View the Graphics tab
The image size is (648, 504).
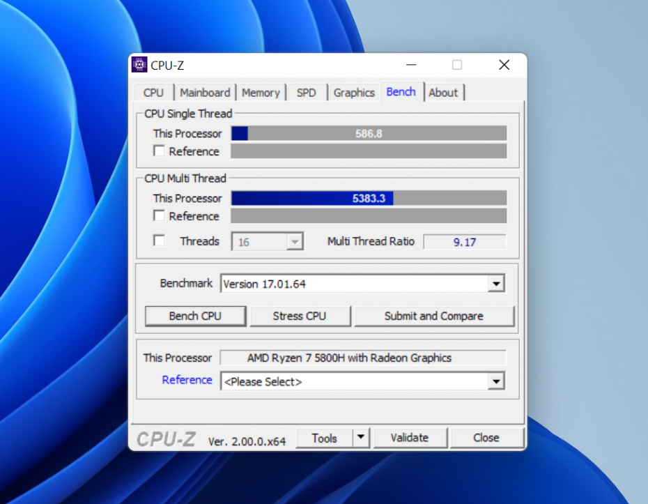[x=354, y=93]
